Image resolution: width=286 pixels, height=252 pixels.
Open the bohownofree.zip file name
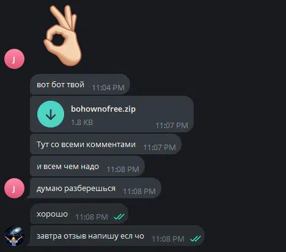tap(103, 109)
